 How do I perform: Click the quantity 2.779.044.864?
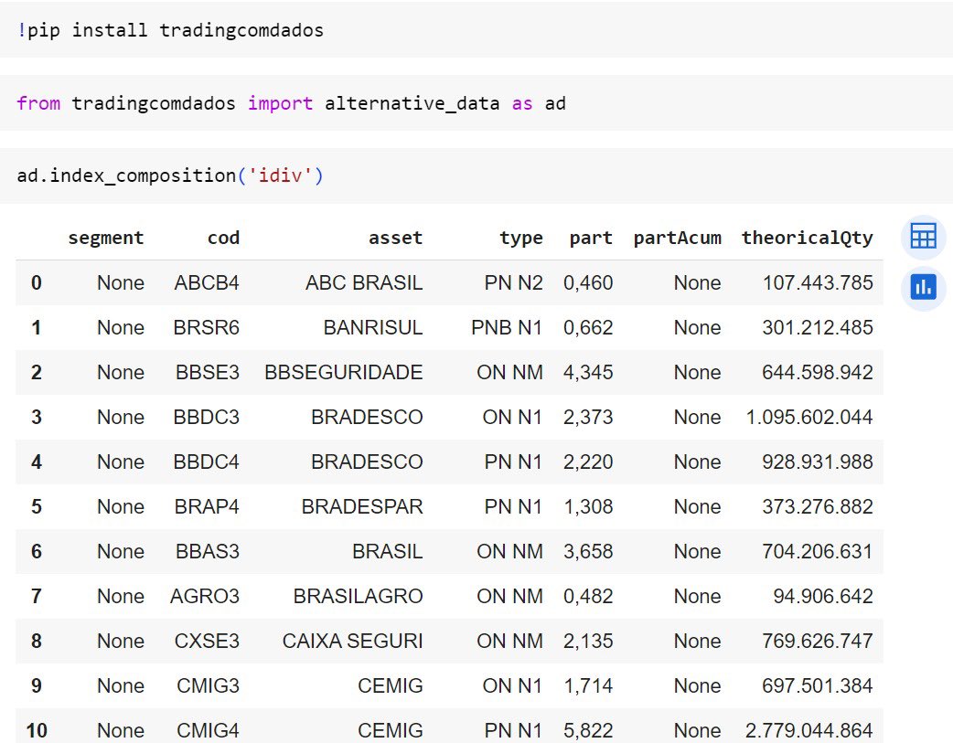tap(809, 730)
